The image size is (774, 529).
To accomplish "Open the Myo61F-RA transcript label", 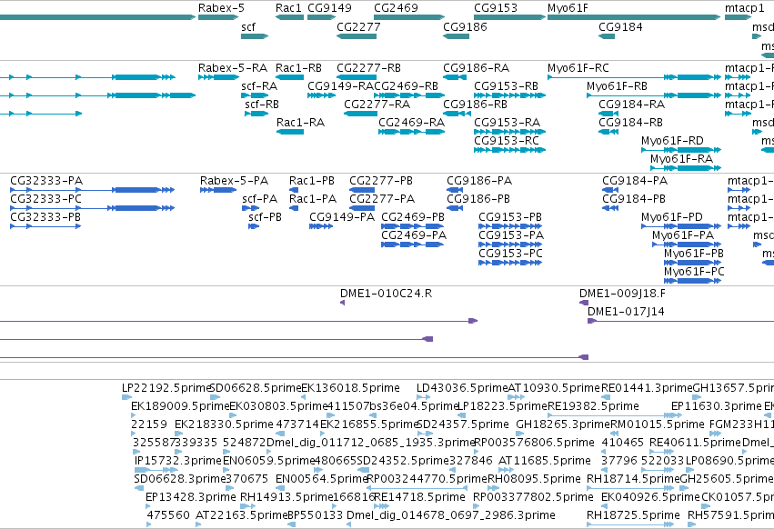I will 681,159.
